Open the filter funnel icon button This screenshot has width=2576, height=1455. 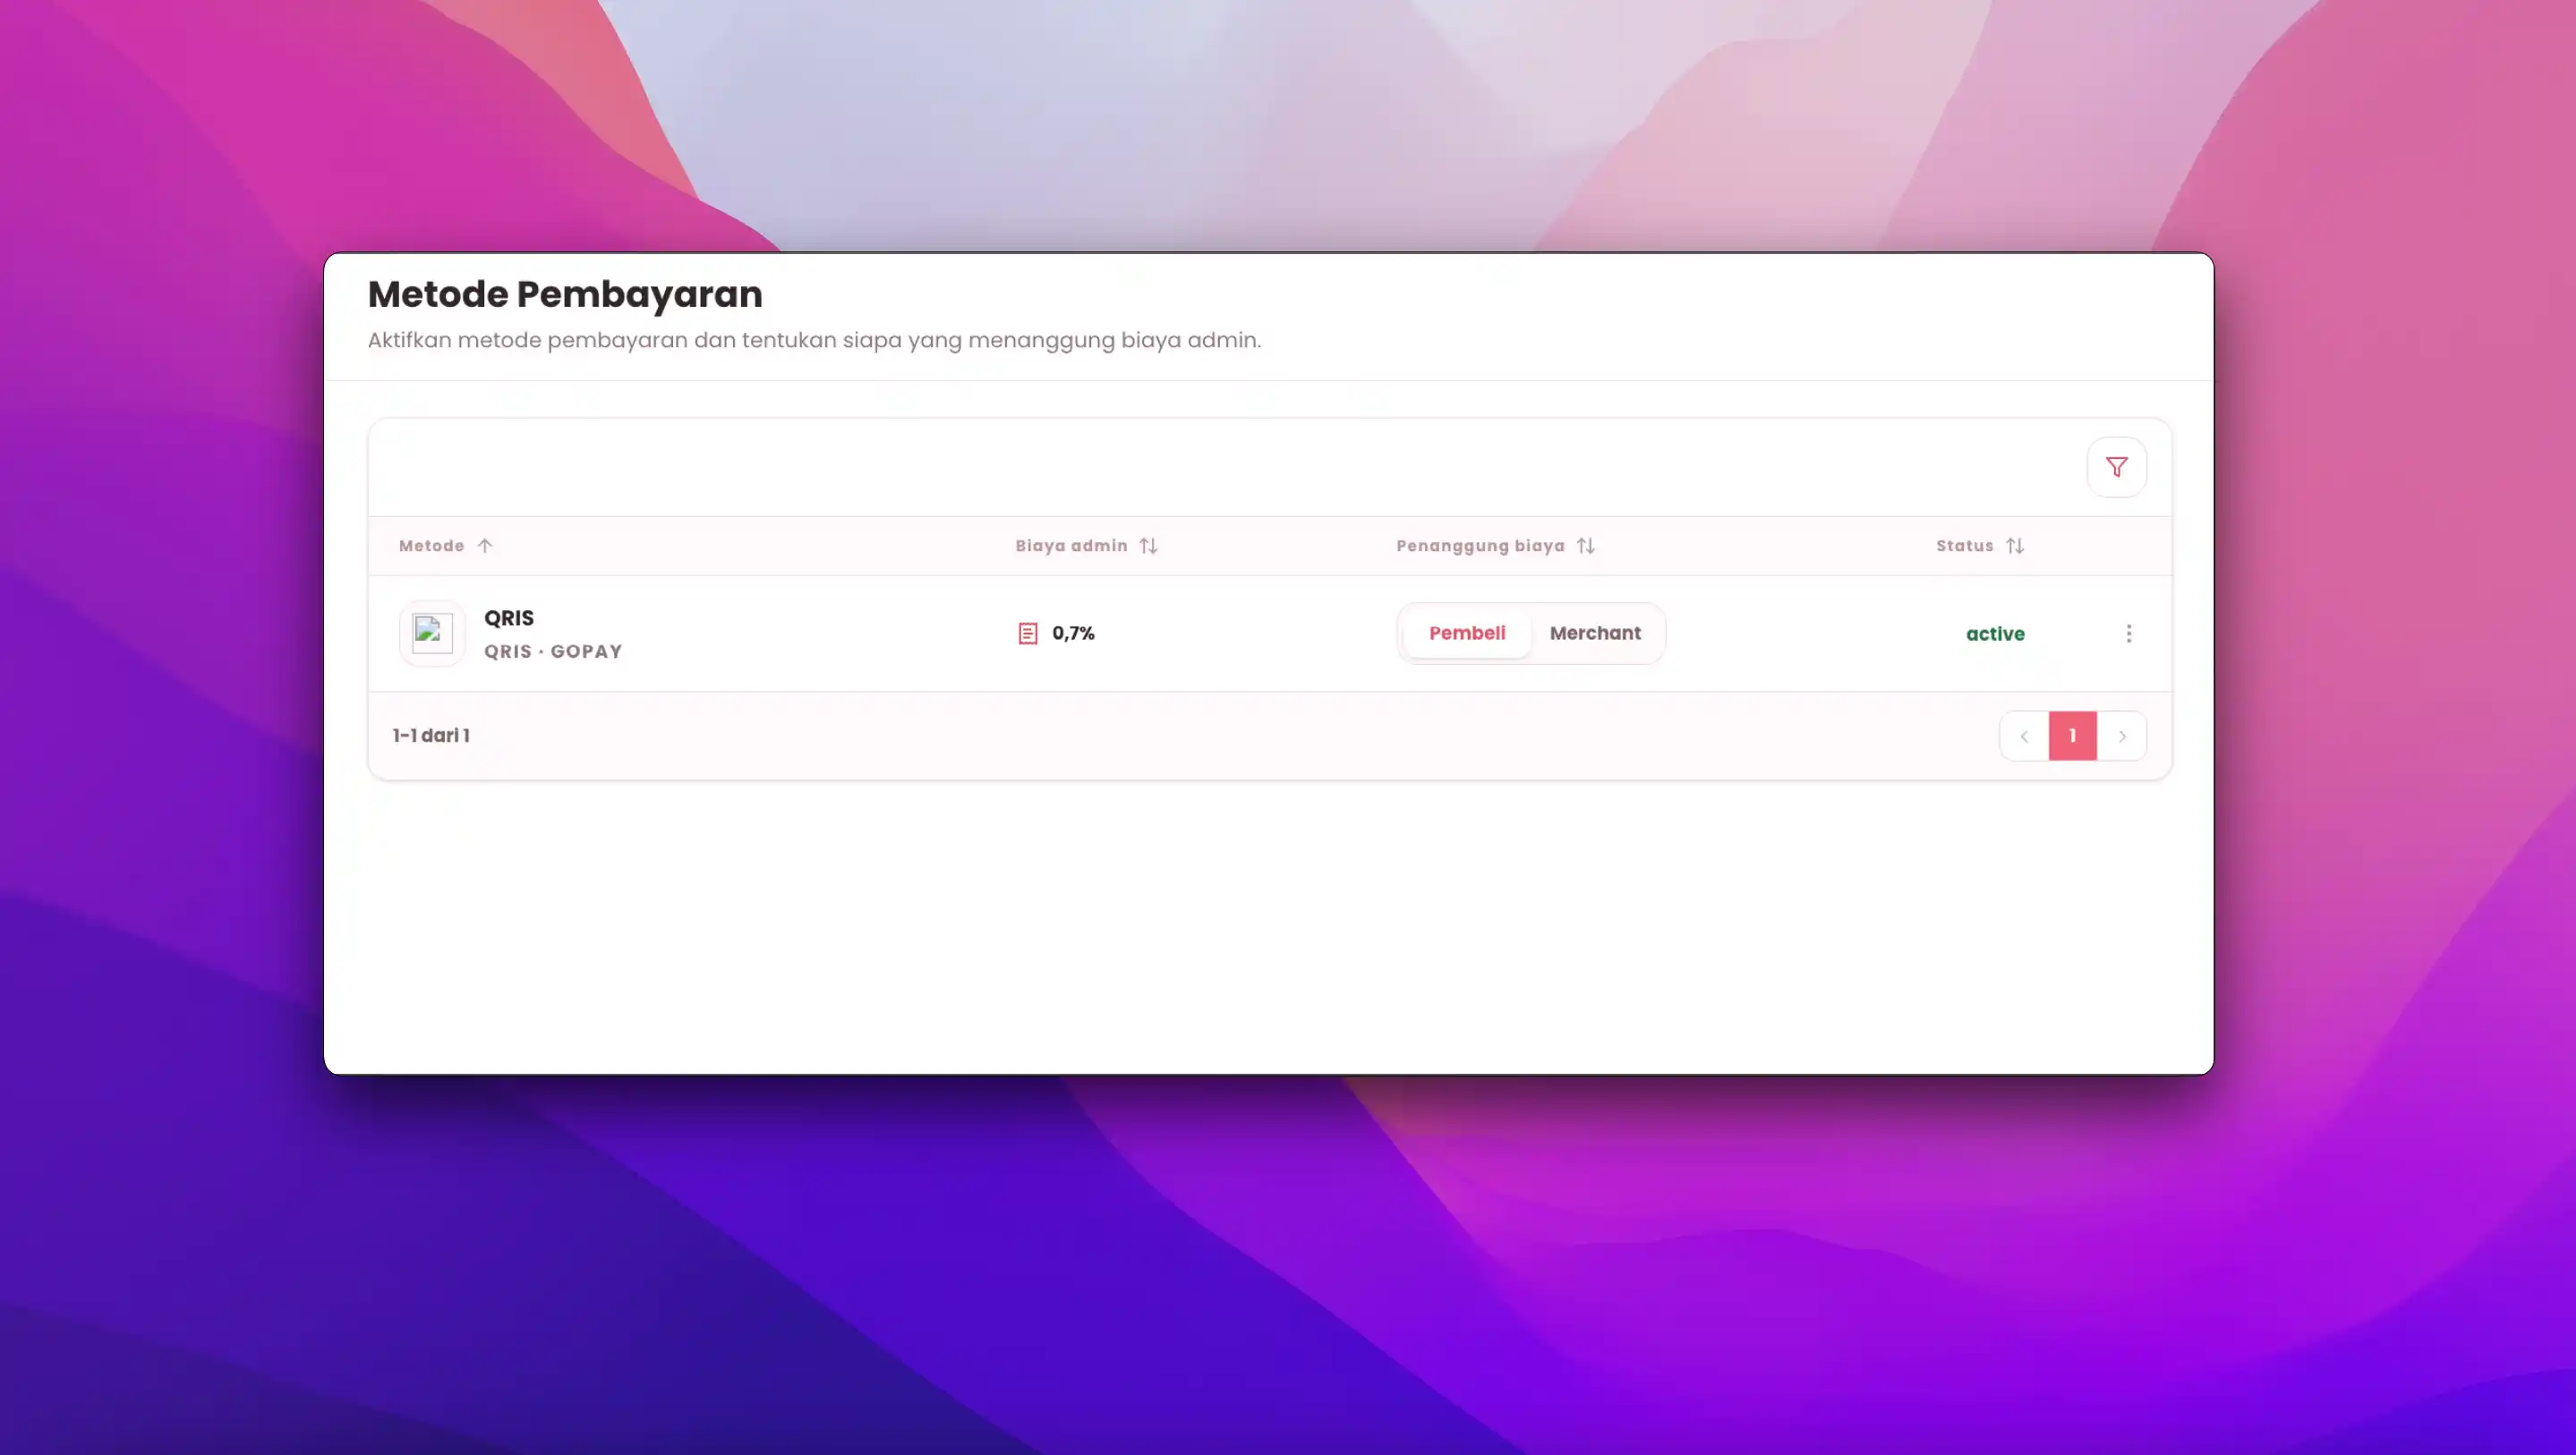[x=2116, y=467]
